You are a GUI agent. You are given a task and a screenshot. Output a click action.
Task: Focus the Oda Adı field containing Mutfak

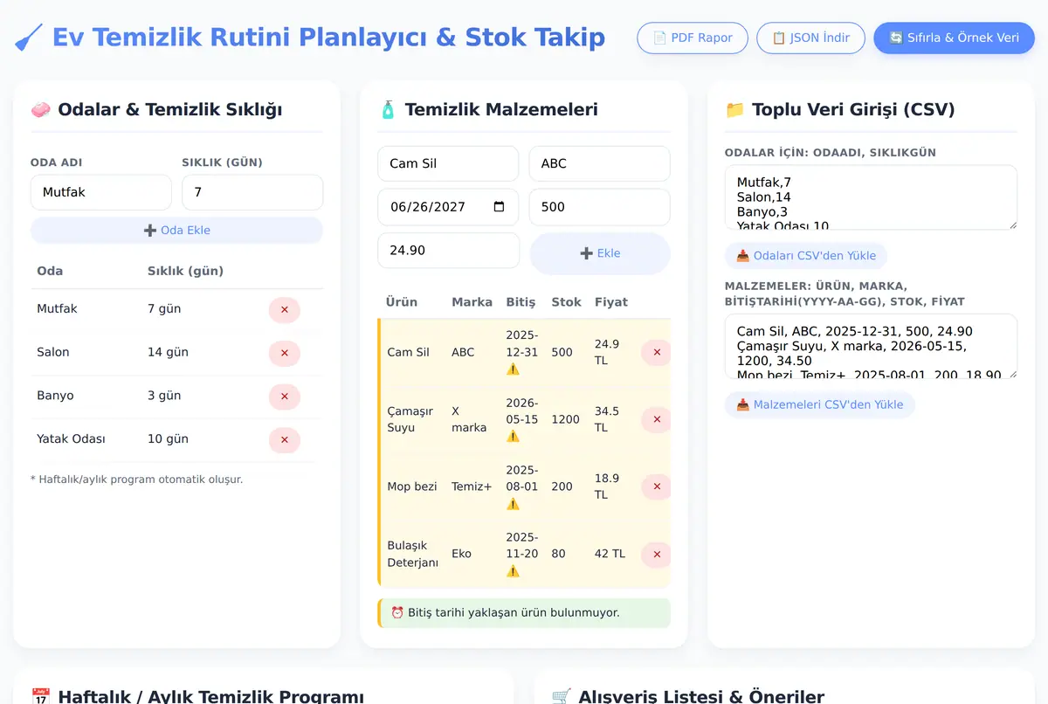click(x=101, y=192)
